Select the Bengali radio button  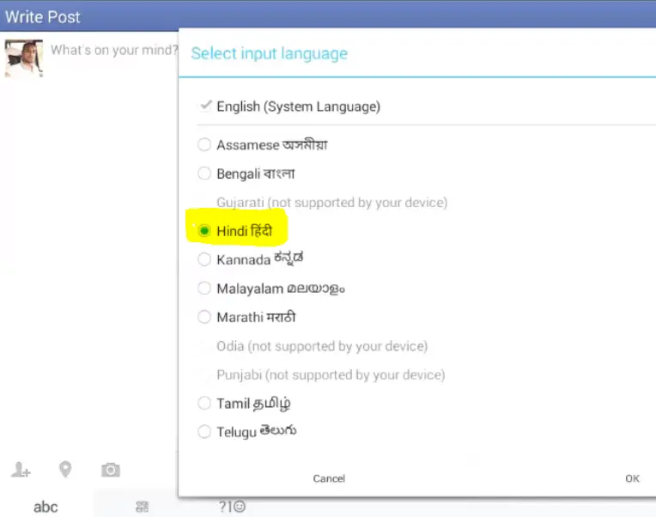pyautogui.click(x=204, y=173)
